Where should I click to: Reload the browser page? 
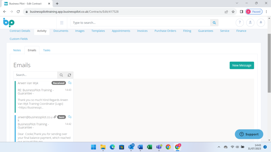click(x=18, y=12)
